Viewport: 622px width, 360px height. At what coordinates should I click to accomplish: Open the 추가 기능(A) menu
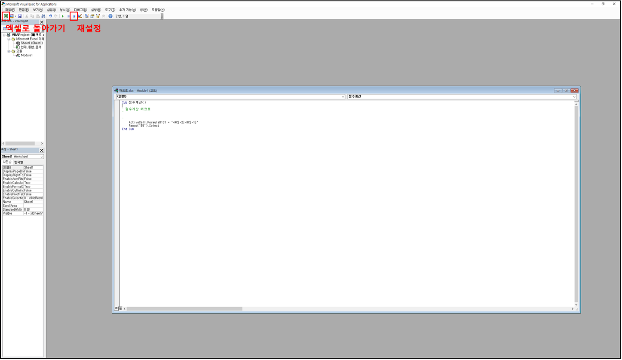click(x=128, y=9)
